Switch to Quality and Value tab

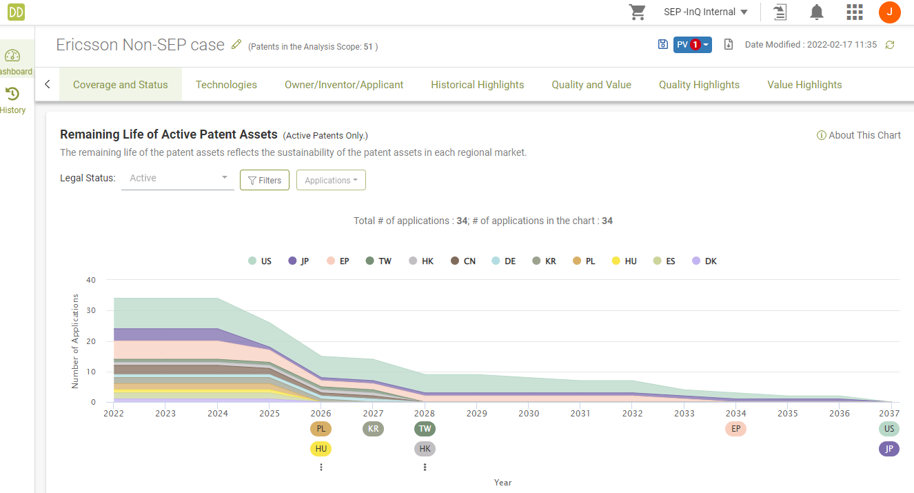[x=591, y=85]
